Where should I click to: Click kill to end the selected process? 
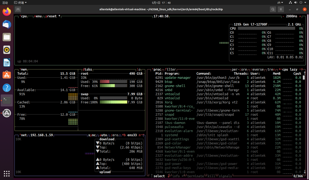click(211, 176)
